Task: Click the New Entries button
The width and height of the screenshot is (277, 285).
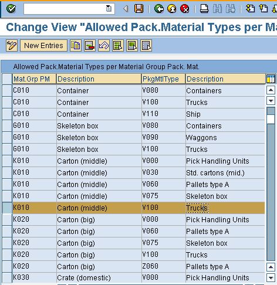Action: tap(43, 46)
